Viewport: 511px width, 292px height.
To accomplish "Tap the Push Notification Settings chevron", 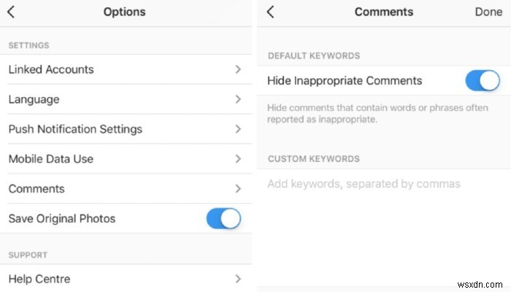I will [x=238, y=129].
